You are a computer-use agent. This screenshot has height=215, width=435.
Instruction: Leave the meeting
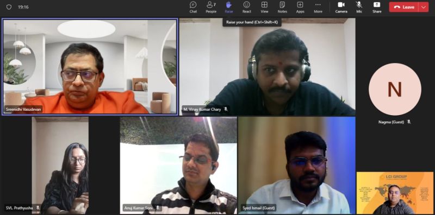tap(404, 7)
